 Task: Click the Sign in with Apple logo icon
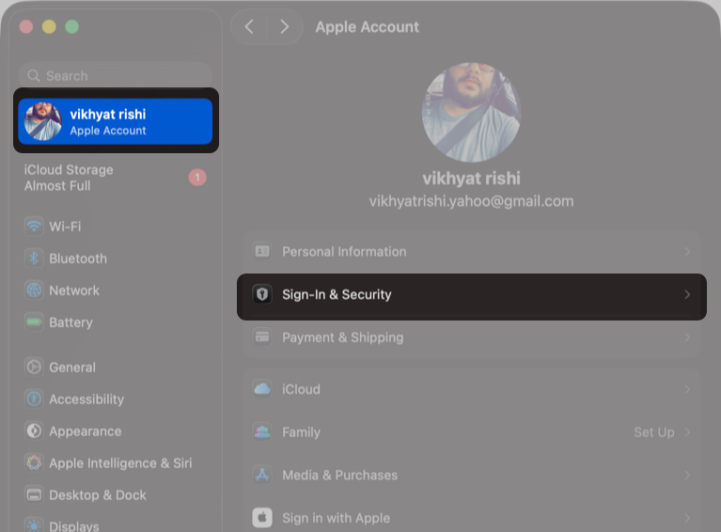coord(262,518)
